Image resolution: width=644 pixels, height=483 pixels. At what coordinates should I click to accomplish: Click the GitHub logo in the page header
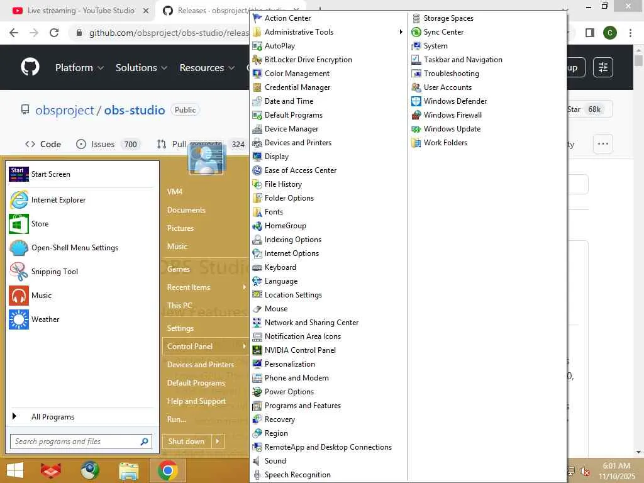tap(30, 67)
